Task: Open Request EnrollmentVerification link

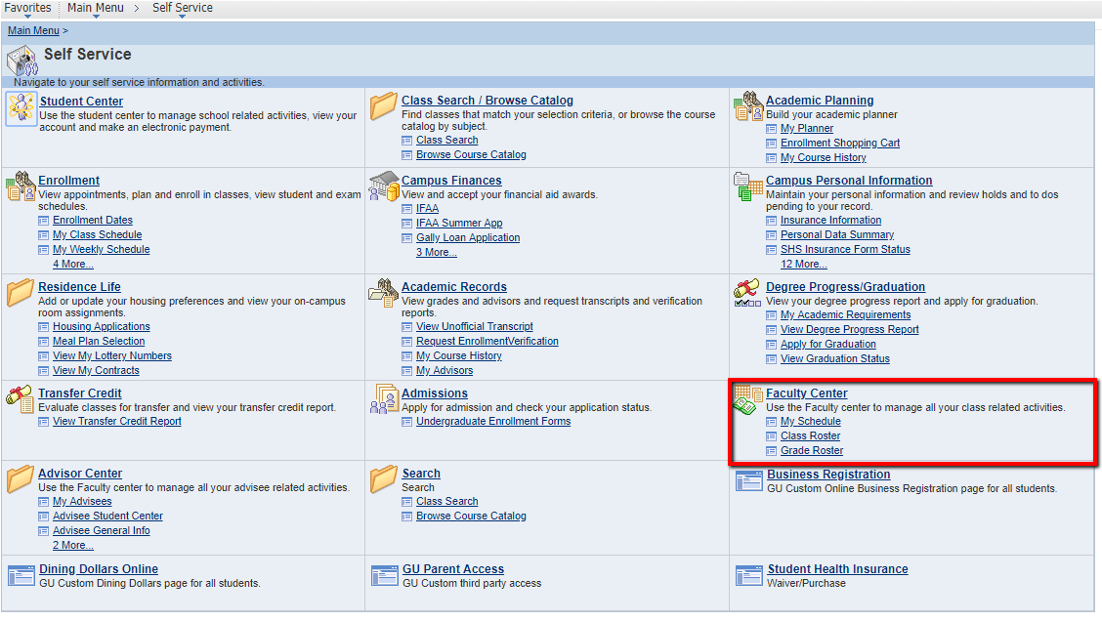Action: click(487, 342)
